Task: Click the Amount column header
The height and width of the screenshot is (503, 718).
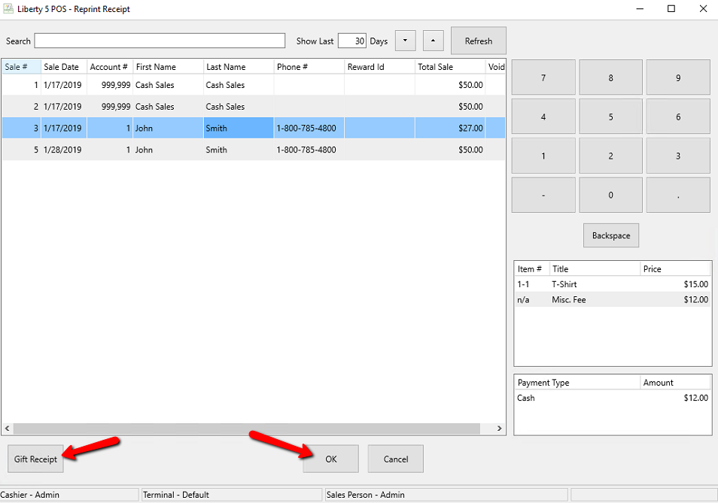Action: [x=675, y=382]
